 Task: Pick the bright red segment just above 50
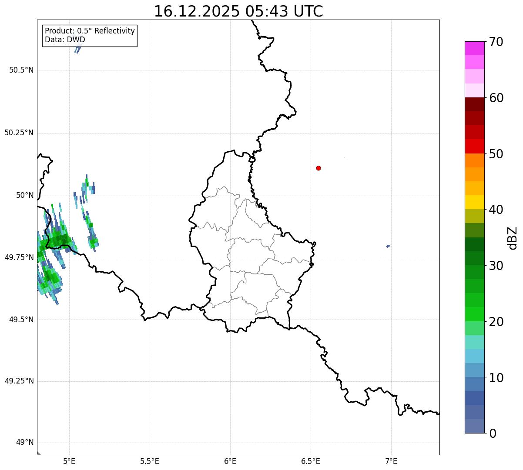(474, 146)
